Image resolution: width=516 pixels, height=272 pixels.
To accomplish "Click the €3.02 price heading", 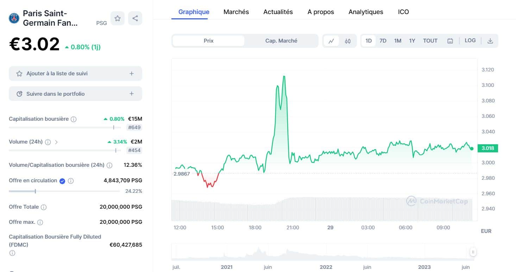I will (34, 44).
